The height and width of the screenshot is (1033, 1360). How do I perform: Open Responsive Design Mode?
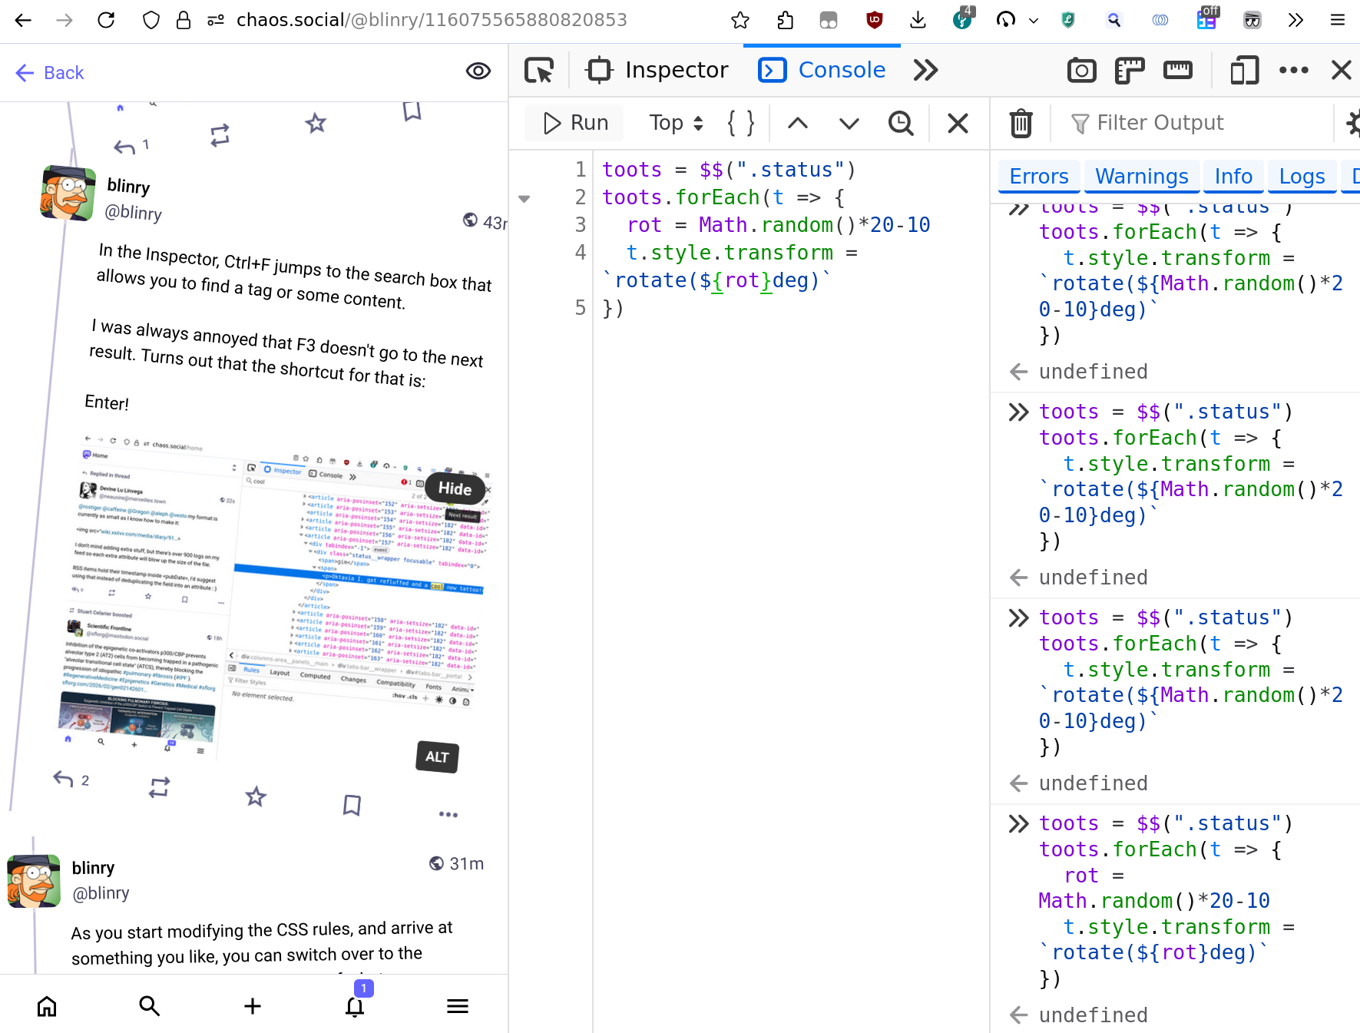1243,70
